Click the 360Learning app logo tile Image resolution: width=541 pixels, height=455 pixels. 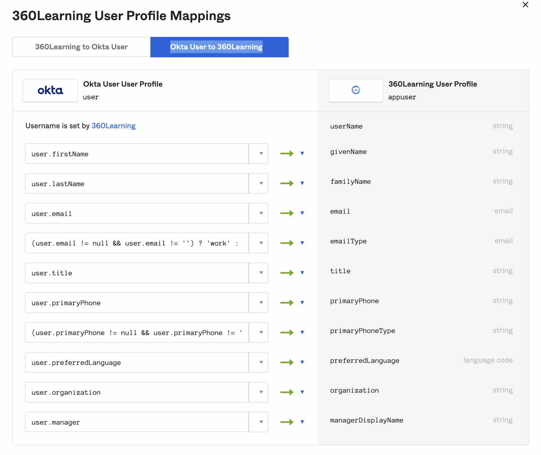356,90
